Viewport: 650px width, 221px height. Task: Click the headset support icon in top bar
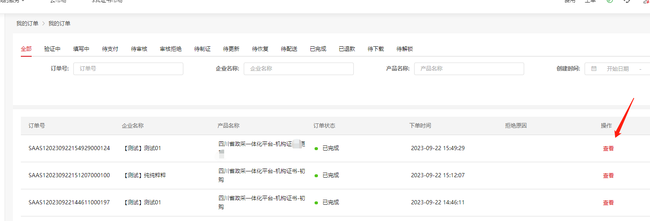(627, 1)
